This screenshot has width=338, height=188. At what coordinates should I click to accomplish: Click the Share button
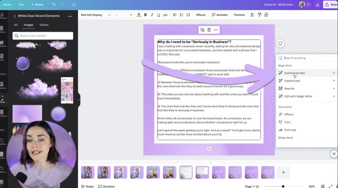pos(331,5)
